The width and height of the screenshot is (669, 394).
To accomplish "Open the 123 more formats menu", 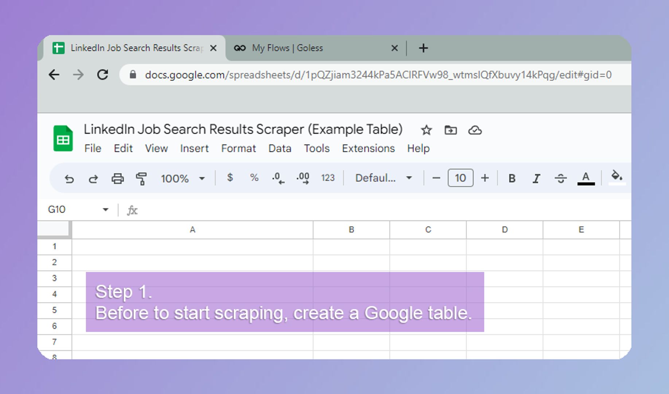I will point(328,178).
